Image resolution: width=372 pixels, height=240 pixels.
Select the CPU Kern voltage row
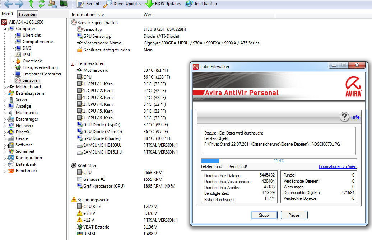pos(117,206)
